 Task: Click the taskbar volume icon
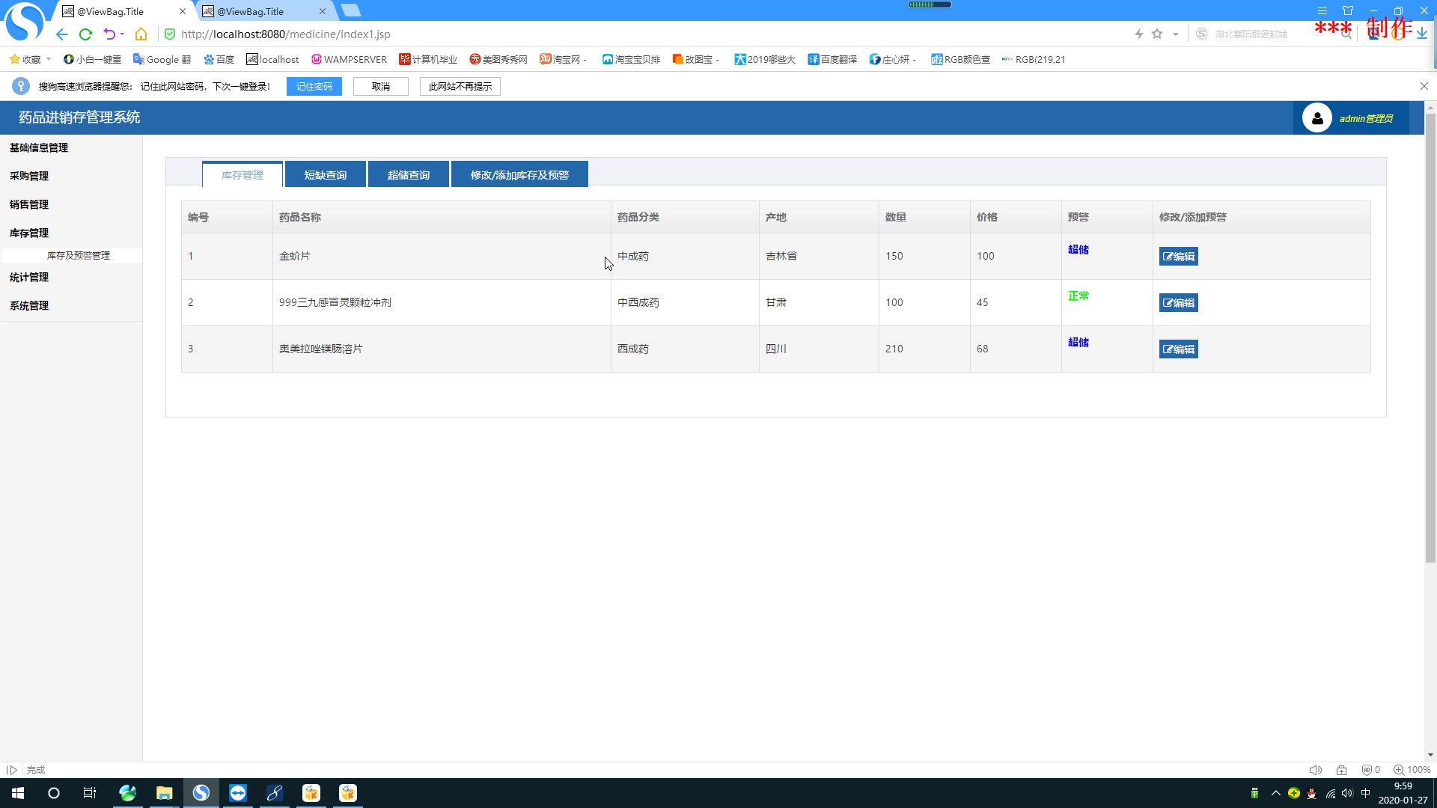[x=1347, y=794]
